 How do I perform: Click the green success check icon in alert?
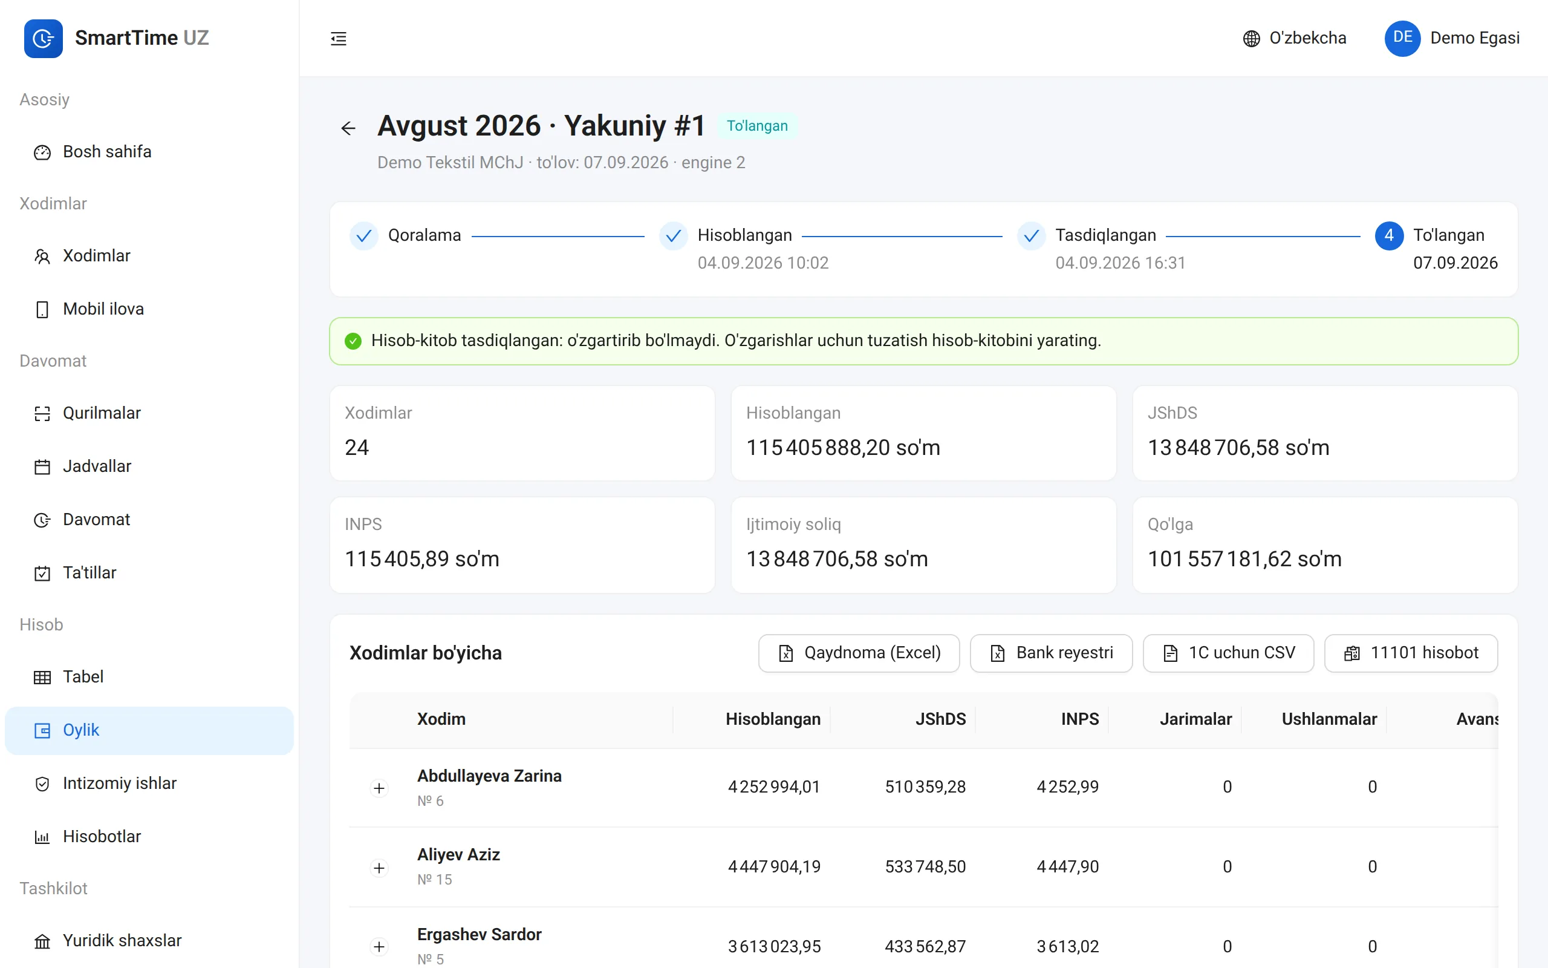(x=353, y=341)
